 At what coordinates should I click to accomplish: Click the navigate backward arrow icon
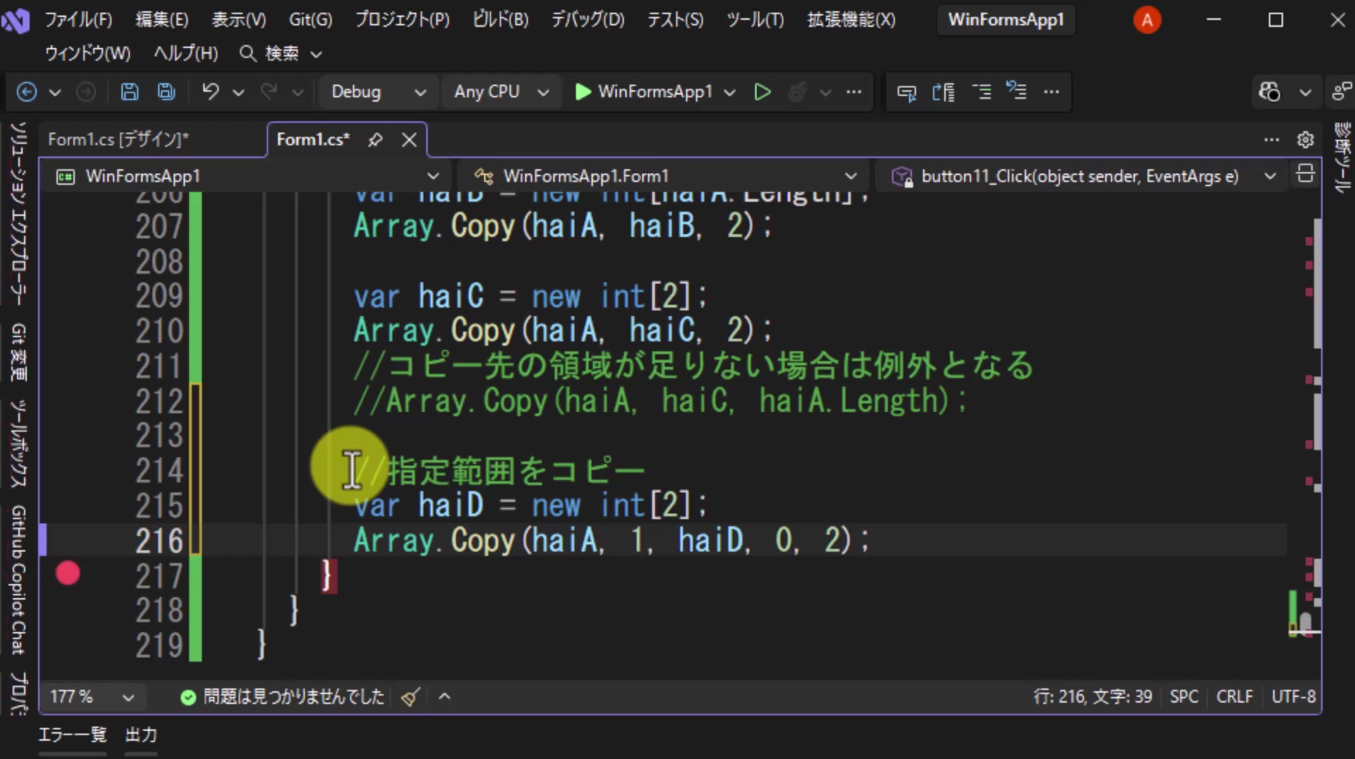[27, 92]
